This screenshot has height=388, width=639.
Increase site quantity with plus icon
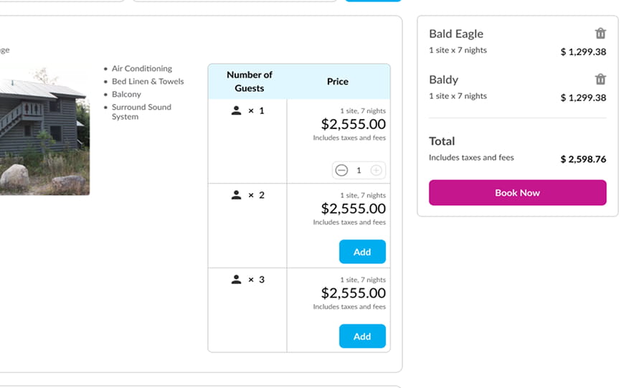[377, 171]
